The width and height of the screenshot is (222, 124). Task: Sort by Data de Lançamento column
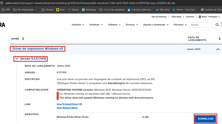219,39
